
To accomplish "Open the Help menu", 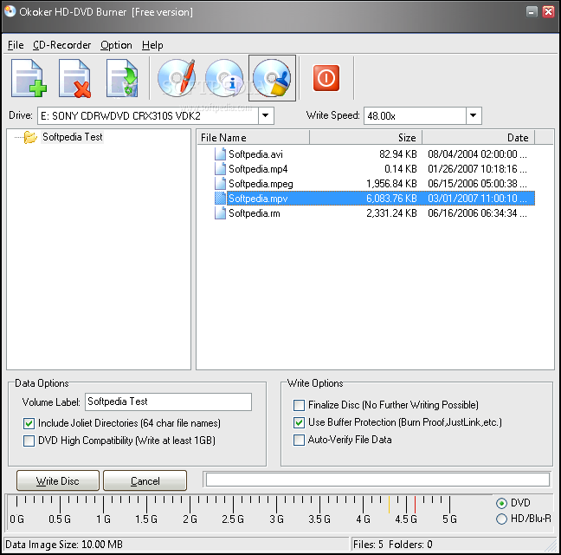I will pos(152,45).
